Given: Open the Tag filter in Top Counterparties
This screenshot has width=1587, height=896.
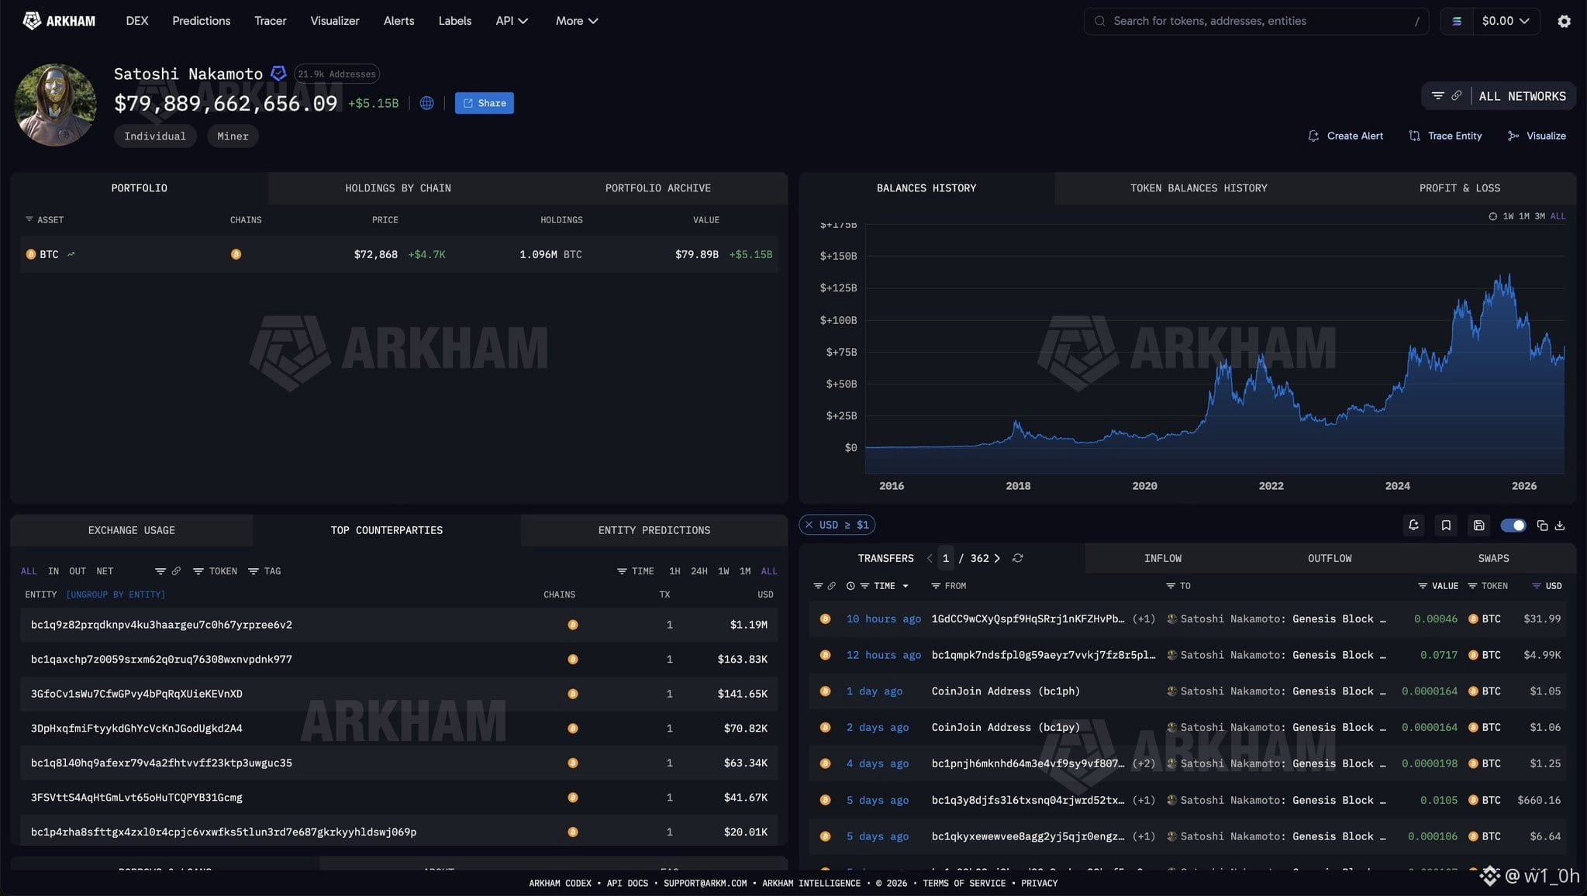Looking at the screenshot, I should [x=264, y=571].
